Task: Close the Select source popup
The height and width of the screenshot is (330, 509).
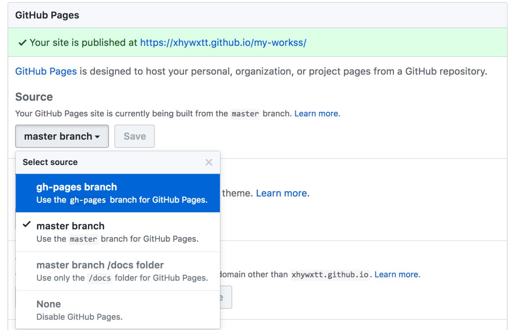Action: click(209, 162)
